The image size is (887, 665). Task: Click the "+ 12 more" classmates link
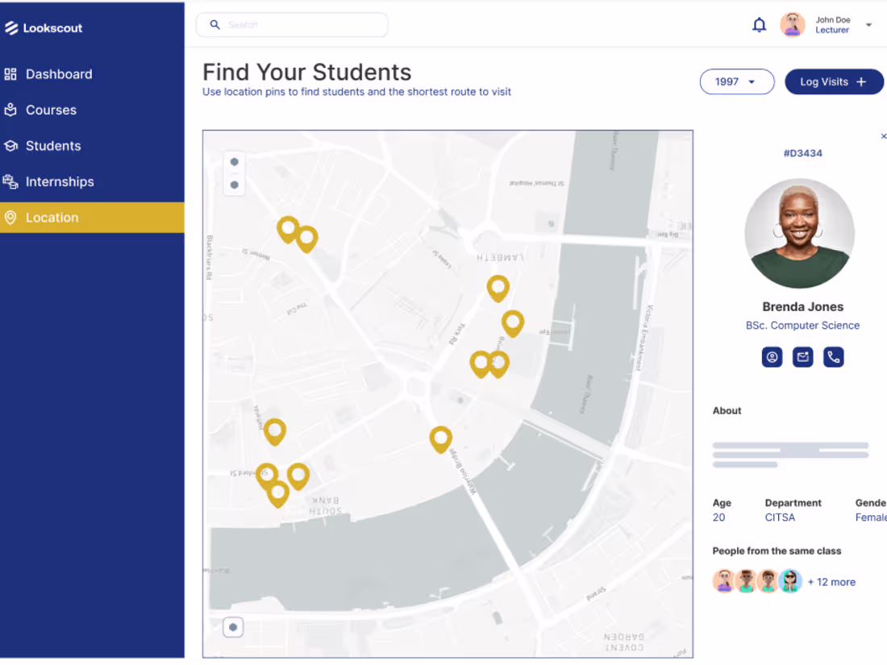point(831,582)
